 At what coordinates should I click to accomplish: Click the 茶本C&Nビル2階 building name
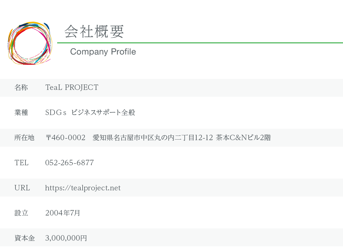243,138
